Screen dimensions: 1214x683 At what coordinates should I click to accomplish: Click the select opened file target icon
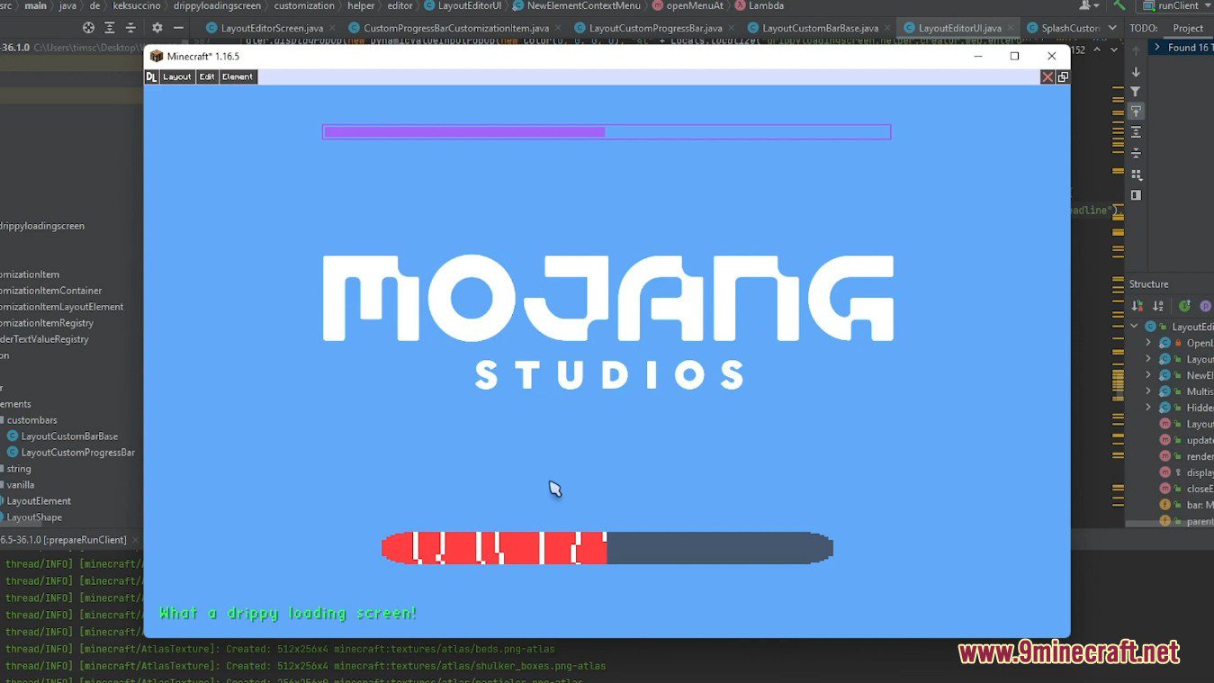point(88,28)
